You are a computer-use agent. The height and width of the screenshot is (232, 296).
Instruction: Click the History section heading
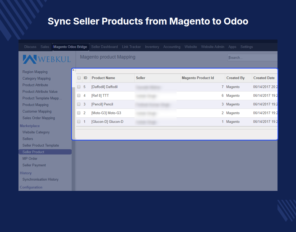(25, 173)
